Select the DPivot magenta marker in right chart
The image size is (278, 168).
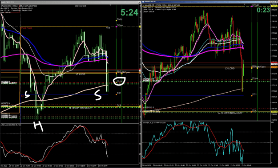[x=252, y=6]
